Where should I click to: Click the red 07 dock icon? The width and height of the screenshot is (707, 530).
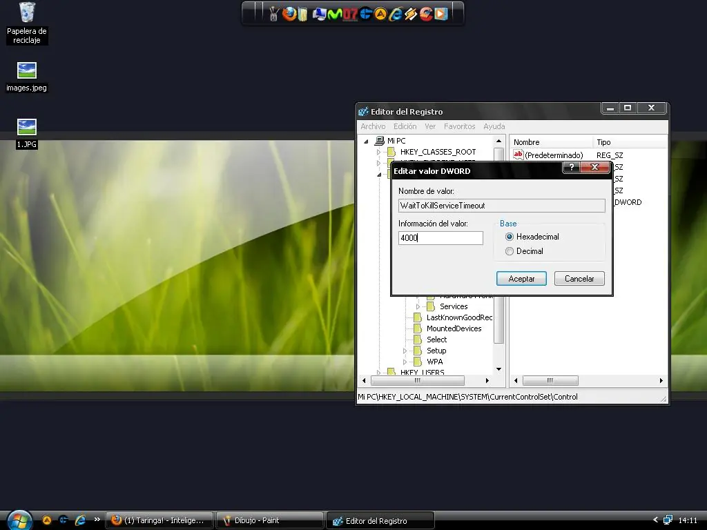point(350,14)
